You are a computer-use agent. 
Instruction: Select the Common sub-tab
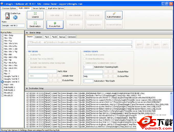click(39, 37)
